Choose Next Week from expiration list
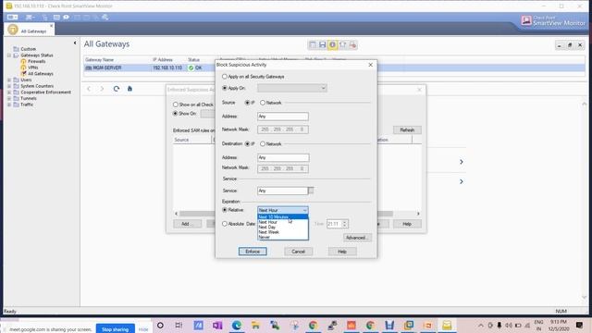This screenshot has height=333, width=592. [283, 232]
